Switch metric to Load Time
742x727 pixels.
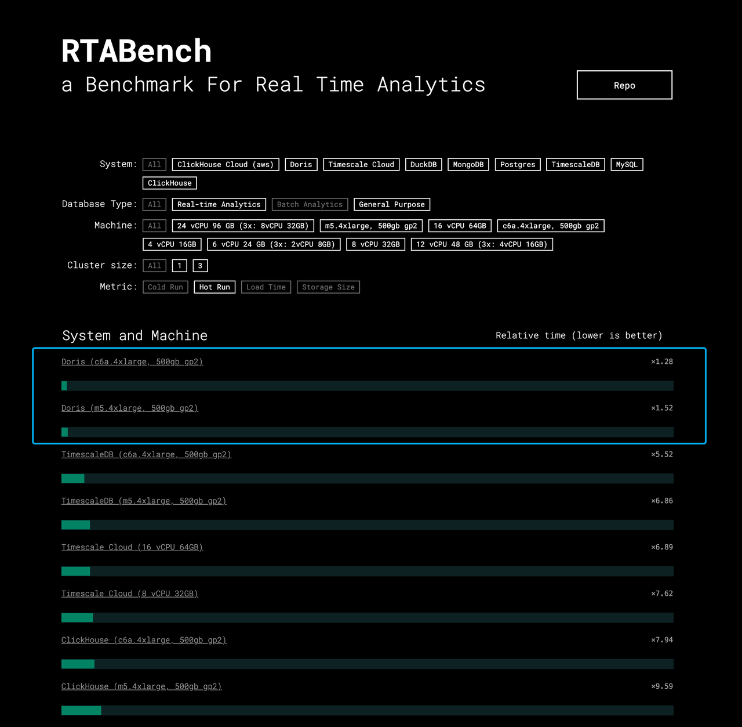click(x=266, y=287)
